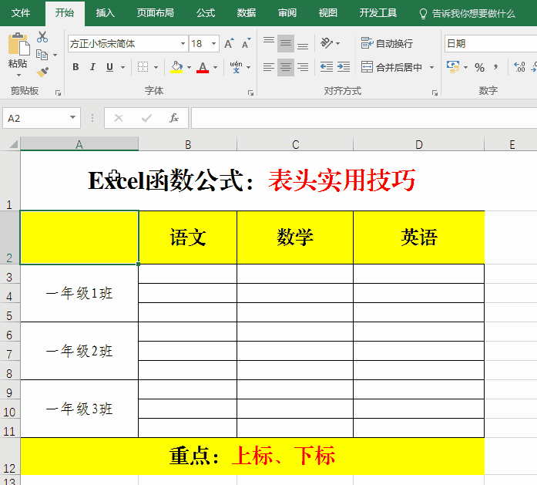
Task: Click the select all corner triangle
Action: pyautogui.click(x=13, y=144)
